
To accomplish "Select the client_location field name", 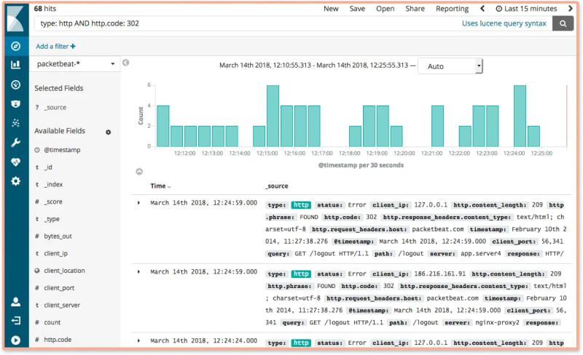I will pyautogui.click(x=64, y=271).
